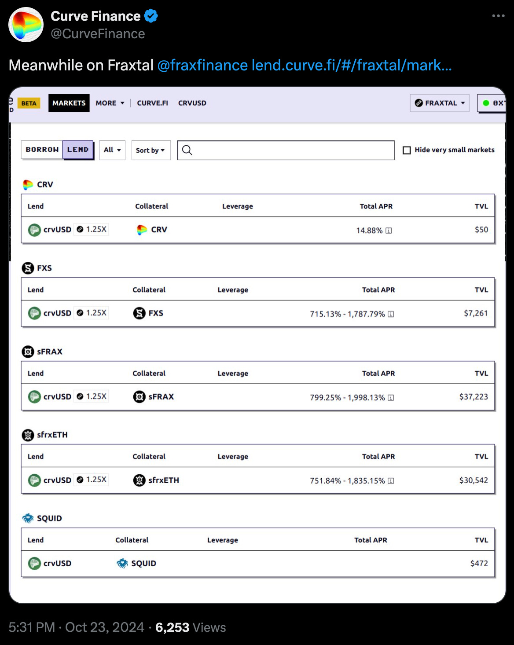Image resolution: width=514 pixels, height=645 pixels.
Task: Click APR info icon in sFRAX row
Action: [391, 398]
